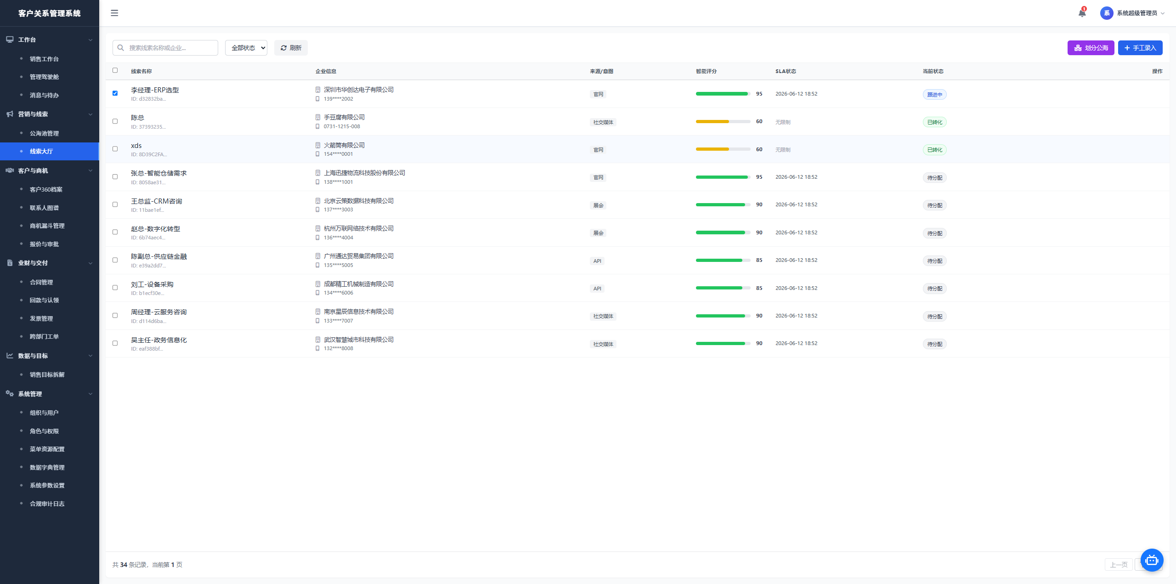Focus the 搜索线索名称或企业 search field

(x=165, y=48)
